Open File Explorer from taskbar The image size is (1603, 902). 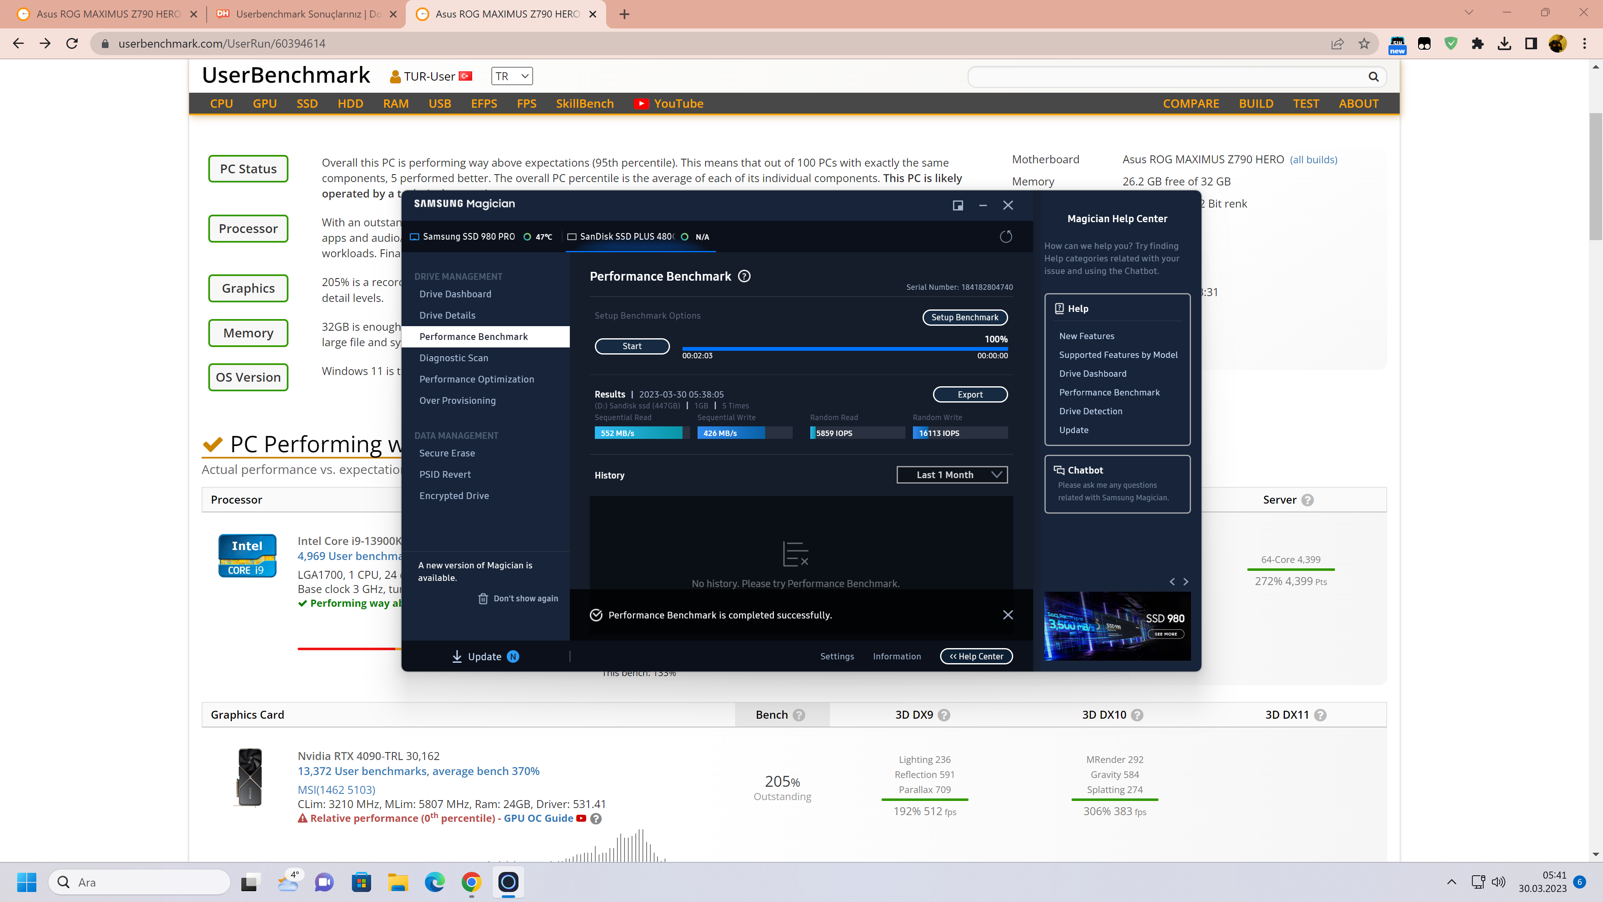click(x=398, y=882)
